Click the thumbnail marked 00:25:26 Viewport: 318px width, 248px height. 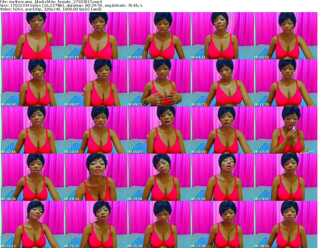tap(96, 224)
